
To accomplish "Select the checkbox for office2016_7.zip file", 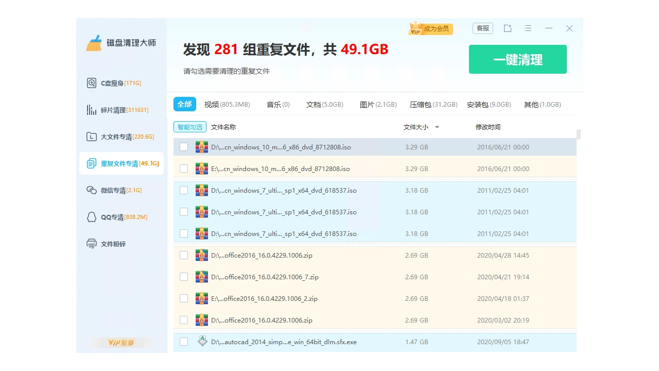I will (x=184, y=277).
